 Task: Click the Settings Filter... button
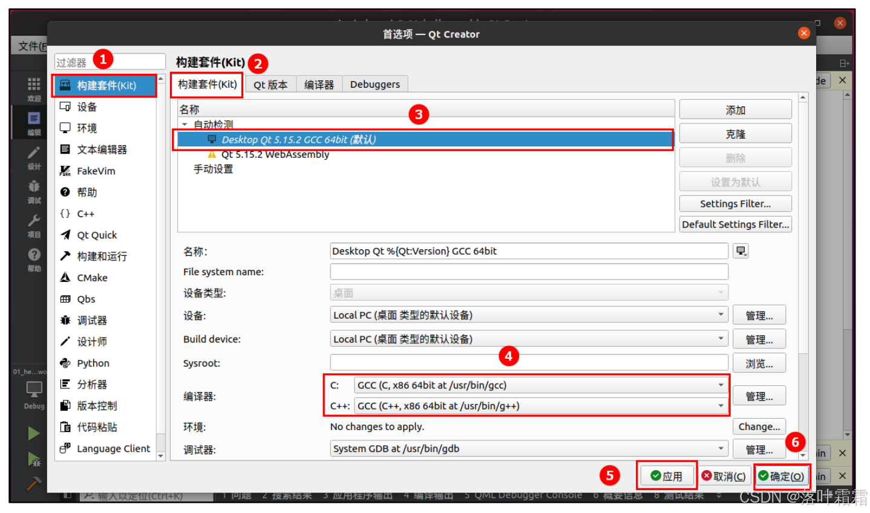(736, 204)
